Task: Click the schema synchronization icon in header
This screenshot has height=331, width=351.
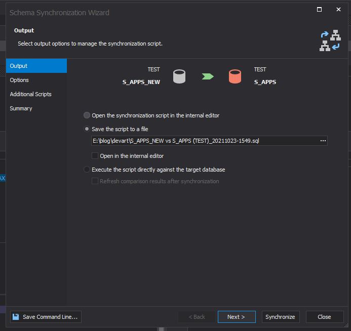Action: (x=330, y=40)
